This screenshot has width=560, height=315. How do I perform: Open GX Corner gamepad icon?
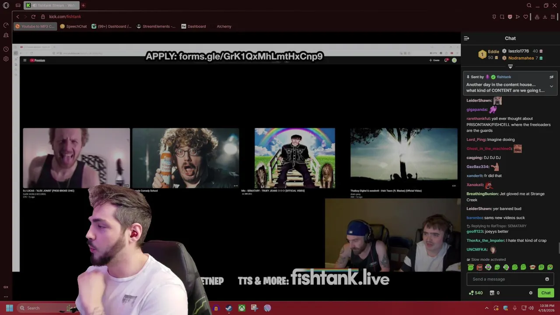tap(18, 5)
